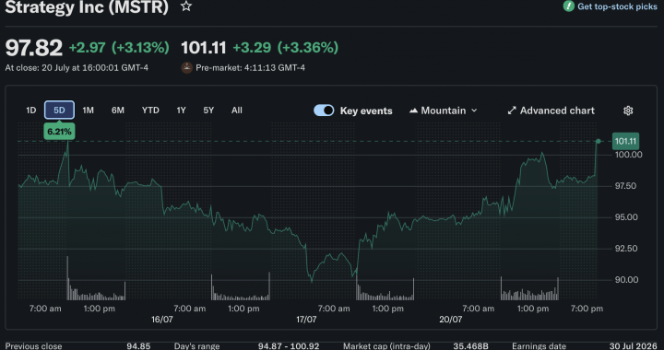
Task: Choose the YTD range
Action: [150, 111]
